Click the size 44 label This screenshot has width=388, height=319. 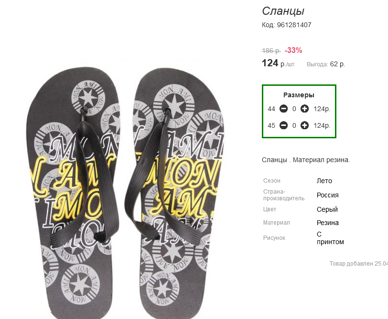tap(271, 109)
